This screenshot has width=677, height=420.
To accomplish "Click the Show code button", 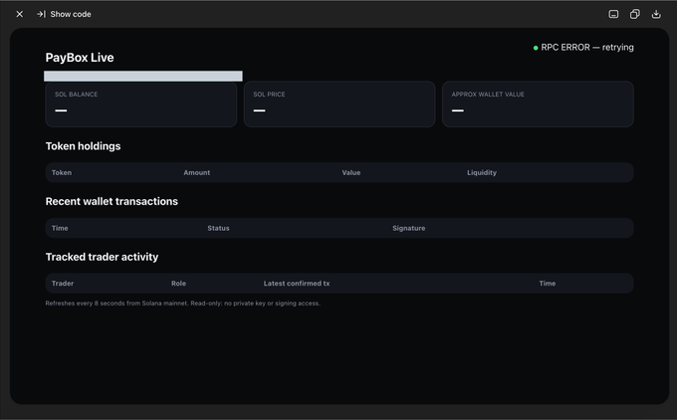I will click(64, 14).
